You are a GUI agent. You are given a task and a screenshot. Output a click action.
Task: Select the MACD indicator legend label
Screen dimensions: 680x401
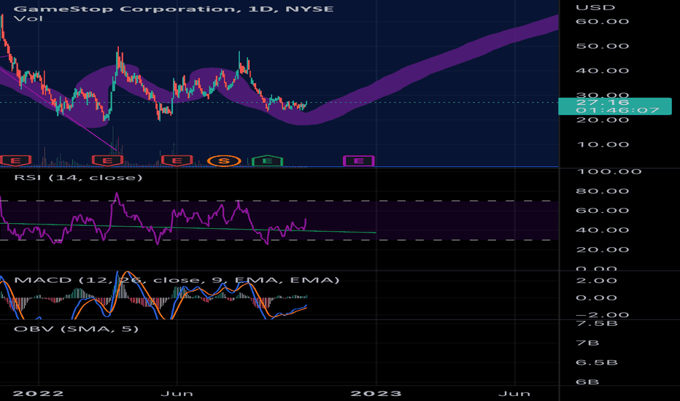click(177, 280)
